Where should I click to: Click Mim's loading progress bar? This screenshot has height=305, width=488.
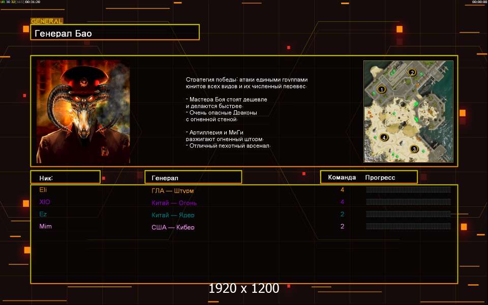[408, 226]
